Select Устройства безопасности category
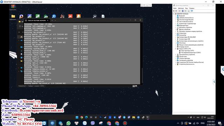Image resolution: width=224 pixels, height=126 pixels. [187, 64]
